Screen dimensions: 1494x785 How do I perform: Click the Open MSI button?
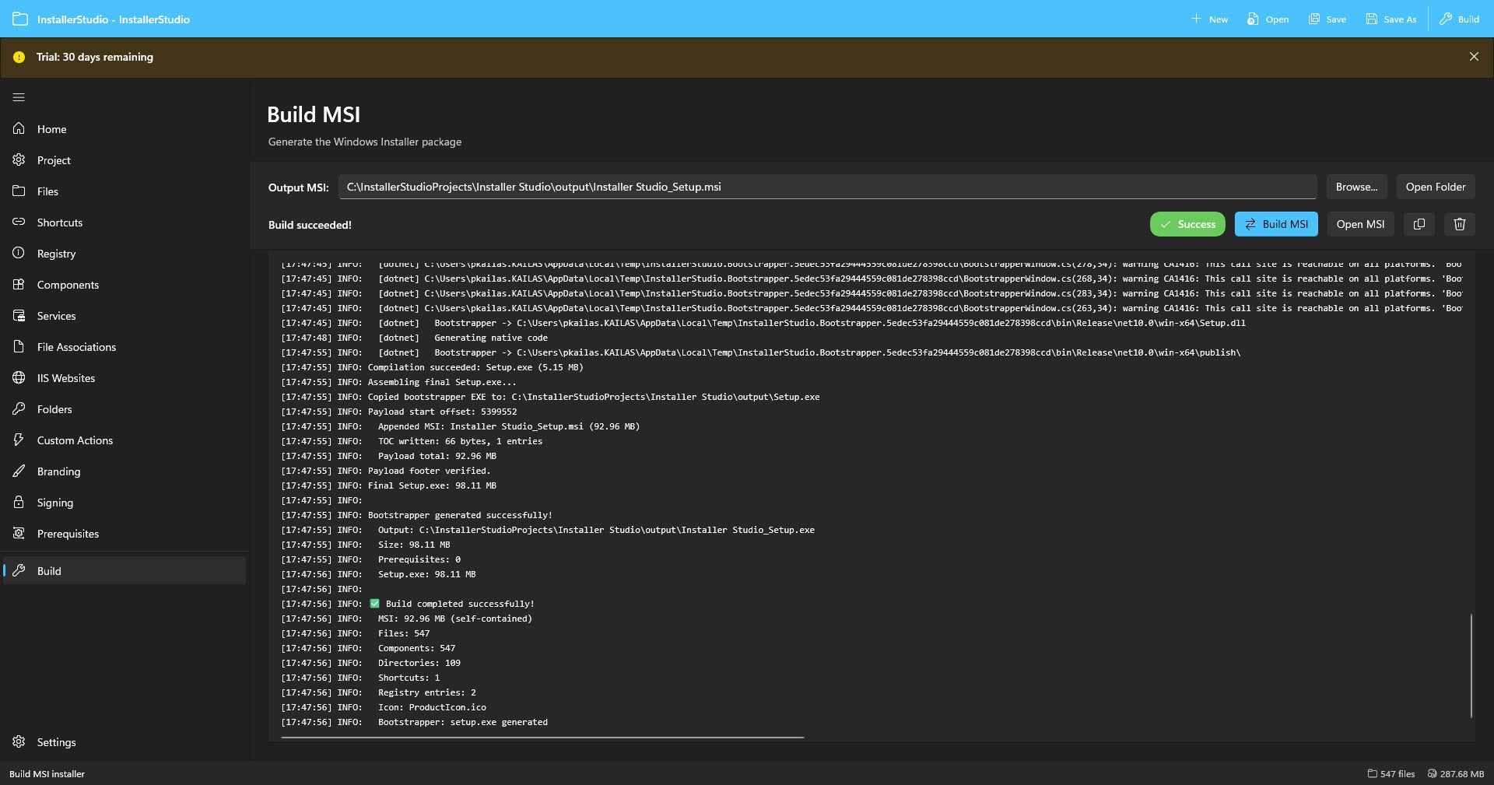[1360, 224]
